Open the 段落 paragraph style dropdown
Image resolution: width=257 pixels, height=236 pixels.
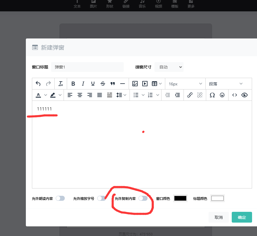pos(226,84)
